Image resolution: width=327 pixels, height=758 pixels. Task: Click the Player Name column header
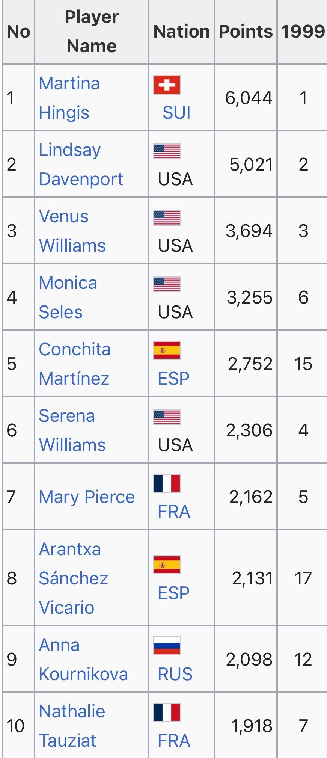click(x=92, y=32)
